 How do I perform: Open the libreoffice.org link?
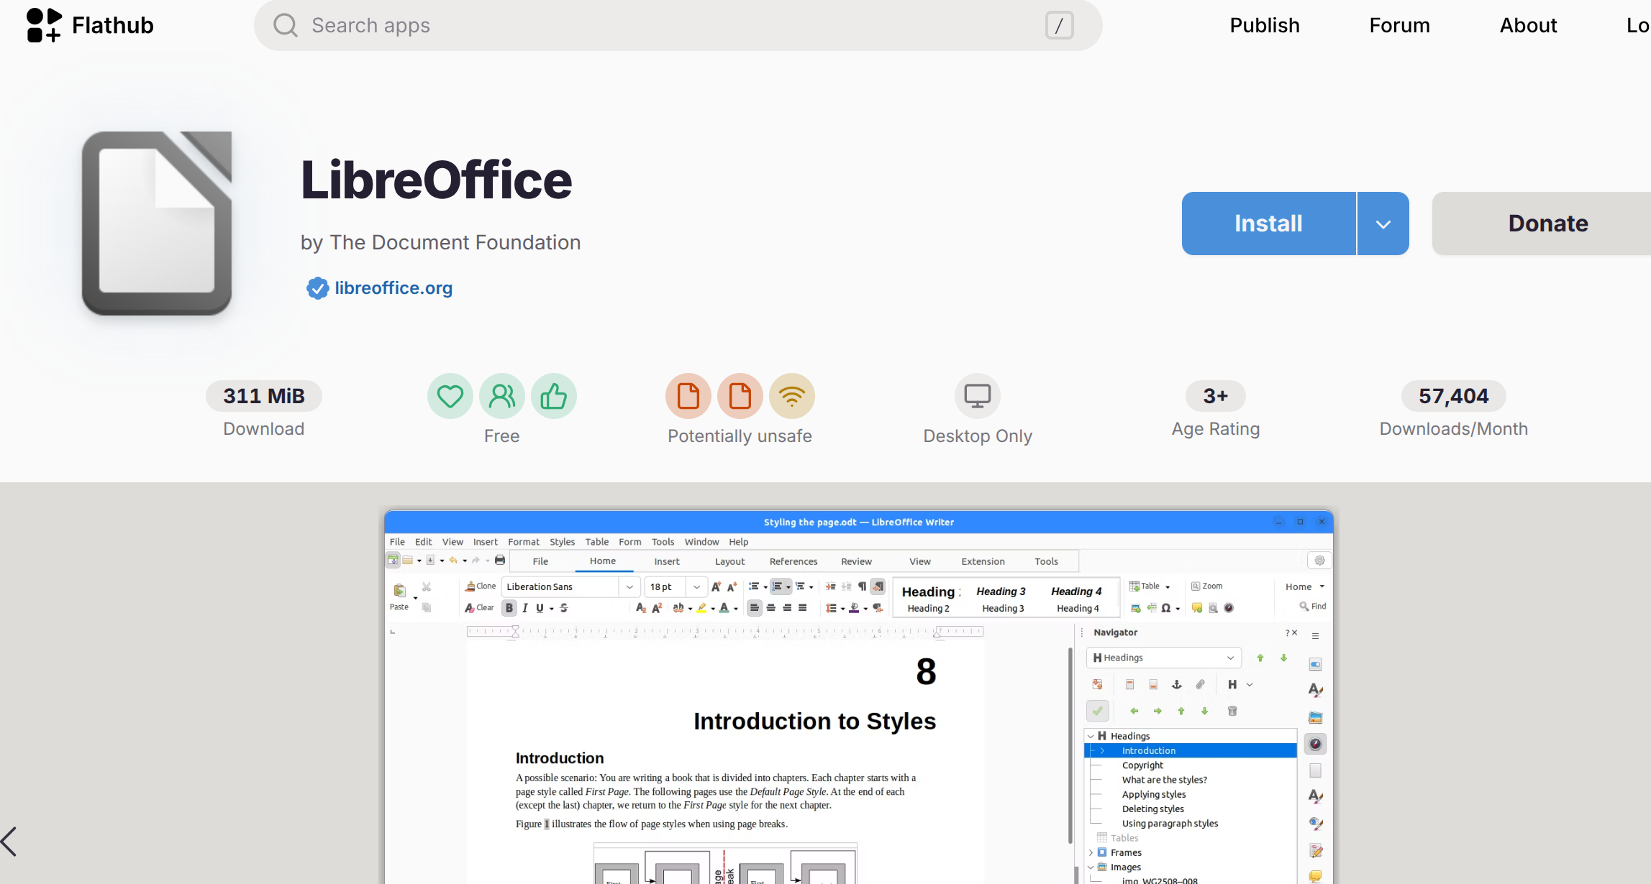[394, 288]
